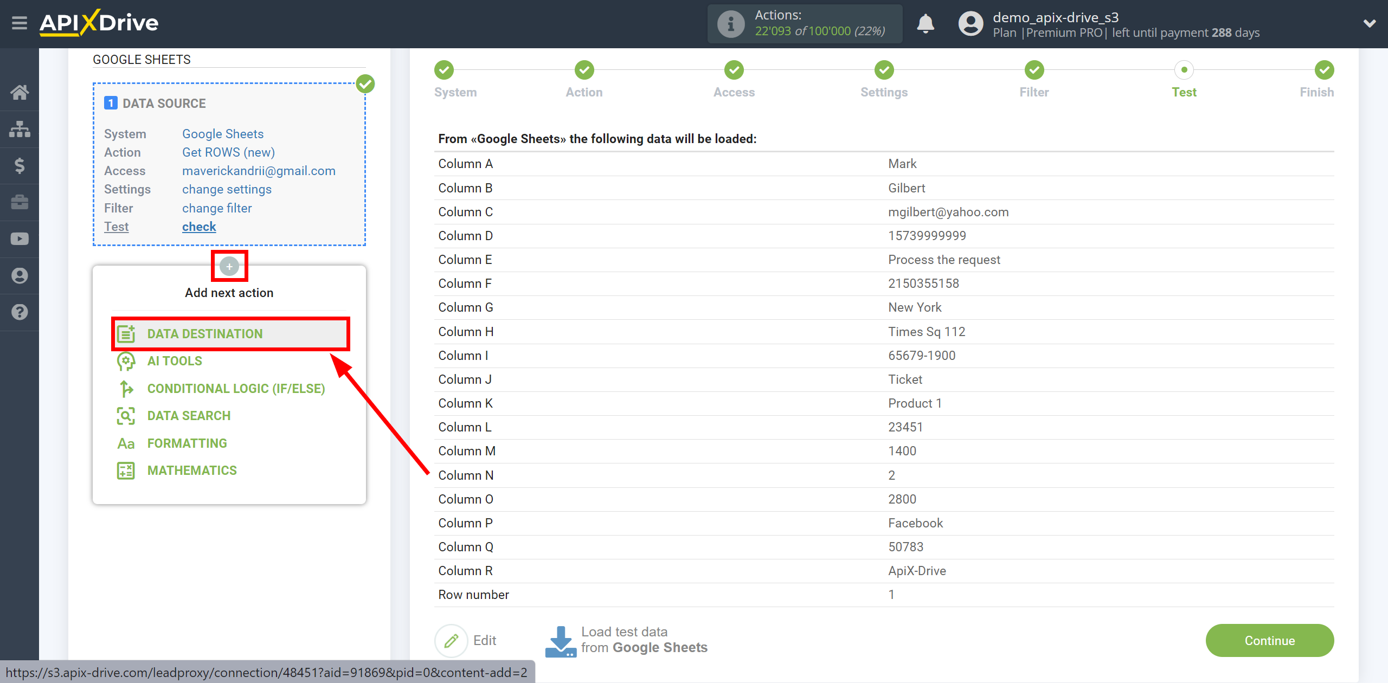Click the Edit link
The image size is (1388, 683).
click(x=485, y=641)
